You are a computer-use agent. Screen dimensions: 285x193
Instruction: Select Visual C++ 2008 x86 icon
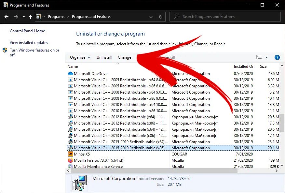70,98
